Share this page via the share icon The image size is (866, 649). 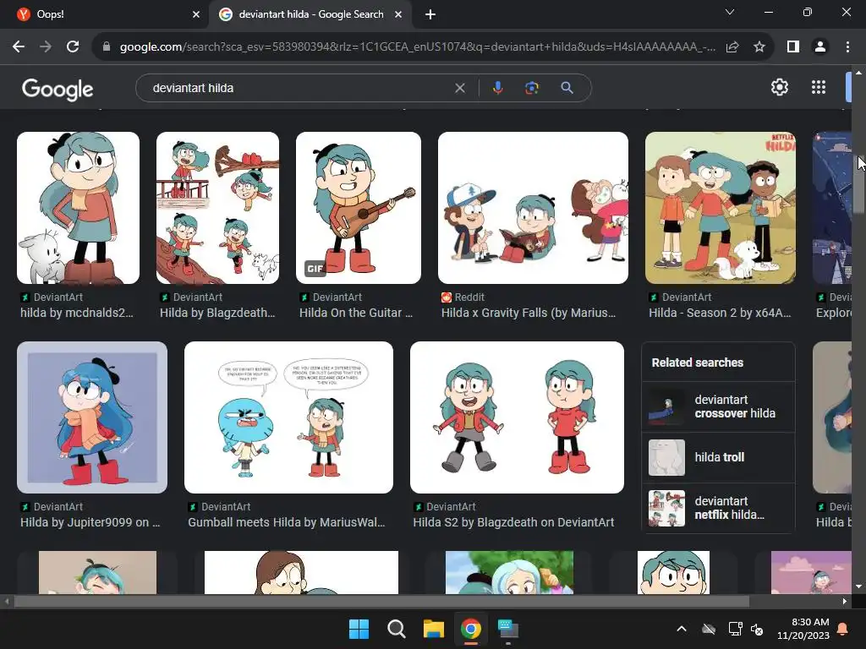pyautogui.click(x=732, y=47)
